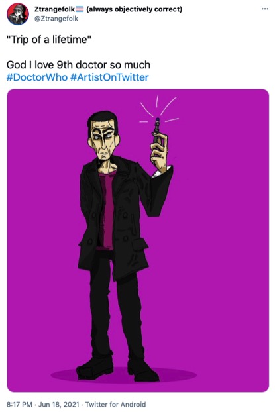275x412 pixels.
Task: Open the 9th Doctor artwork image
Action: click(x=138, y=240)
